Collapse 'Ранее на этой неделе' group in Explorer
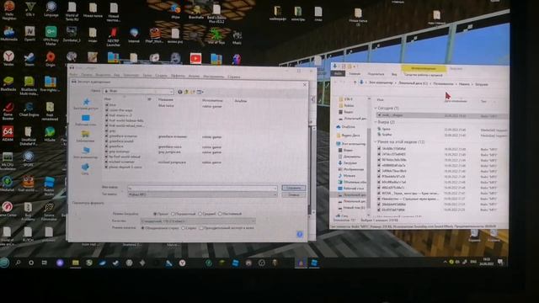The image size is (539, 303). point(376,141)
